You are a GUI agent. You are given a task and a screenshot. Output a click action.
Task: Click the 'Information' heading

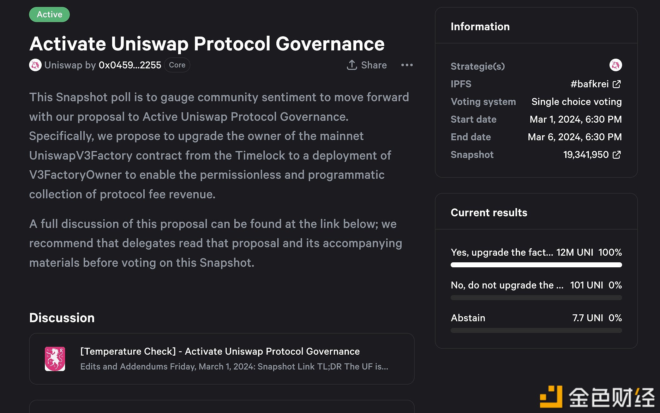480,26
